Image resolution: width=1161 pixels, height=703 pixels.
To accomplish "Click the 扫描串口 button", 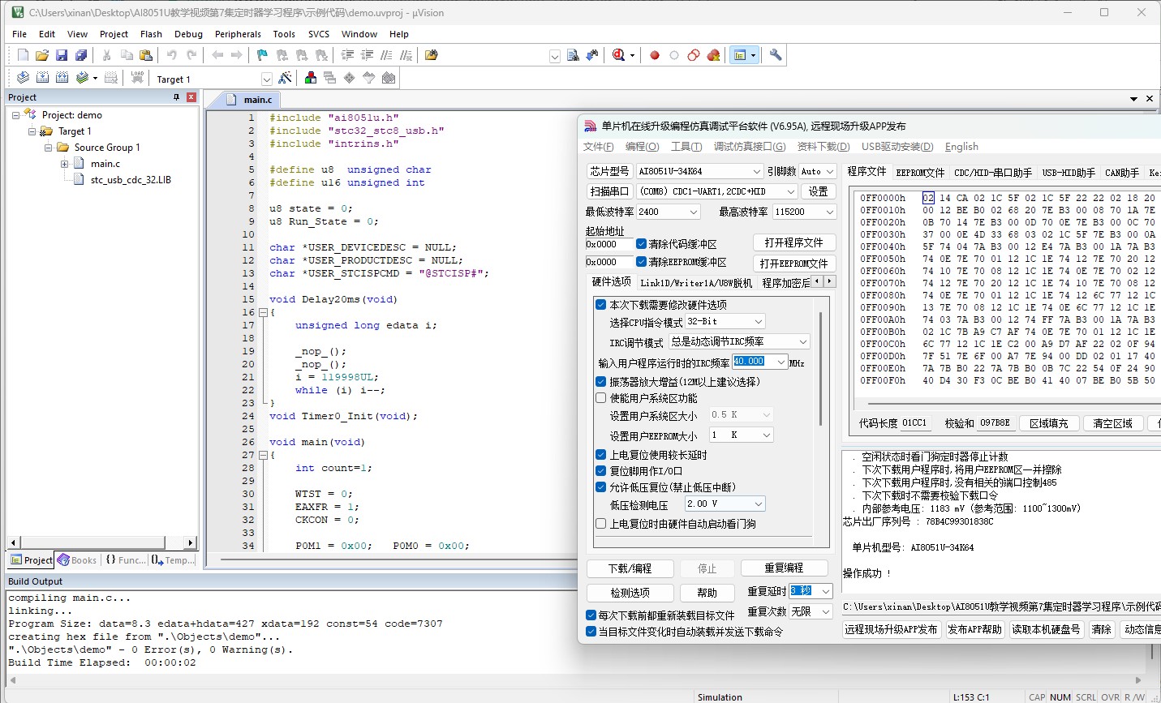I will coord(610,191).
